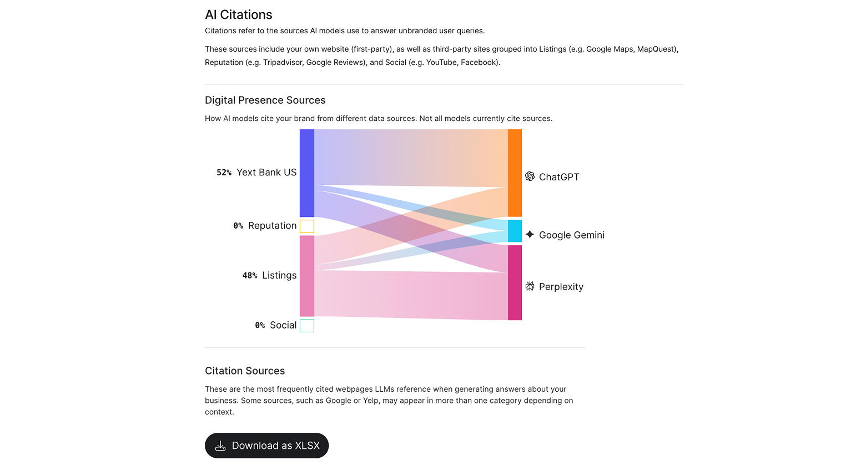Click the Social source label
The image size is (866, 465).
[283, 325]
